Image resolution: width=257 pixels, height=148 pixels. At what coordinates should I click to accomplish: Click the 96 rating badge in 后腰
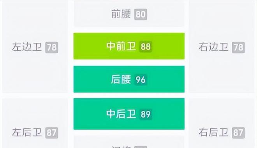pyautogui.click(x=141, y=80)
